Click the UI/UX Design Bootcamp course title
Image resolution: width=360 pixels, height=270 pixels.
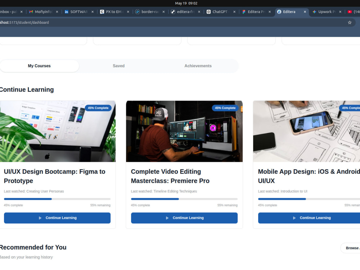pyautogui.click(x=54, y=176)
